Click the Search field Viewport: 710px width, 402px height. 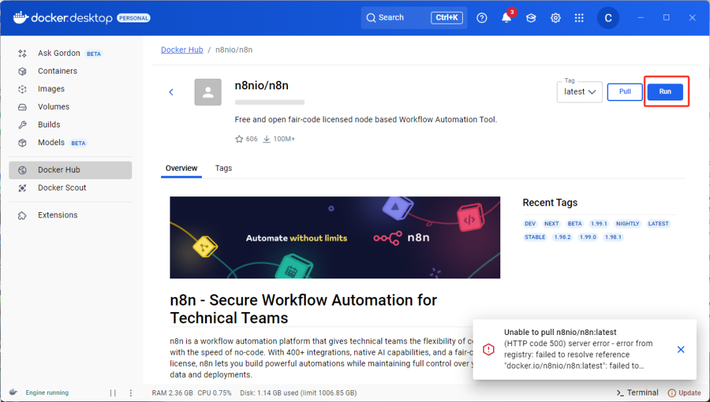tap(414, 18)
